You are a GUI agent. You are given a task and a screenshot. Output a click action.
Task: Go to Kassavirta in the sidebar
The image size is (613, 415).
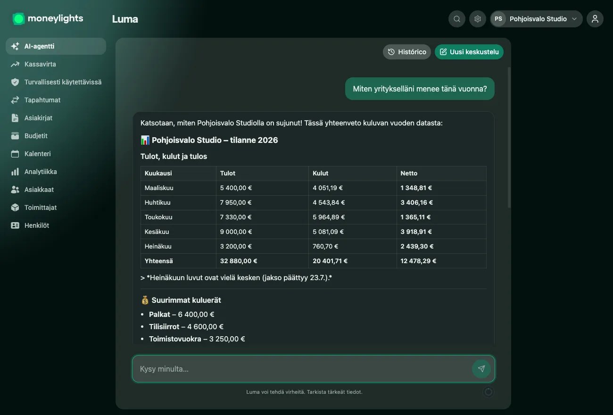(56, 64)
